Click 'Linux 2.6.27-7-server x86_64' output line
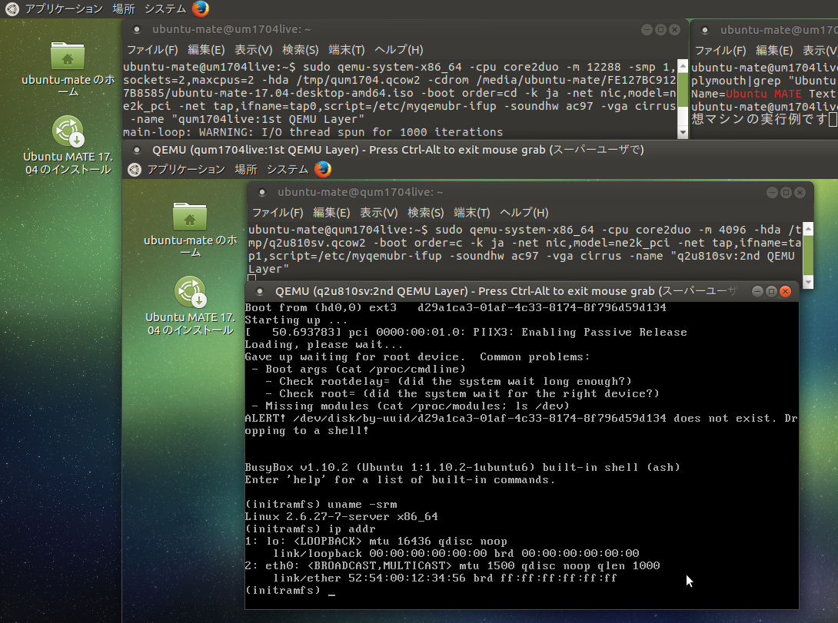Viewport: 838px width, 623px height. [341, 517]
